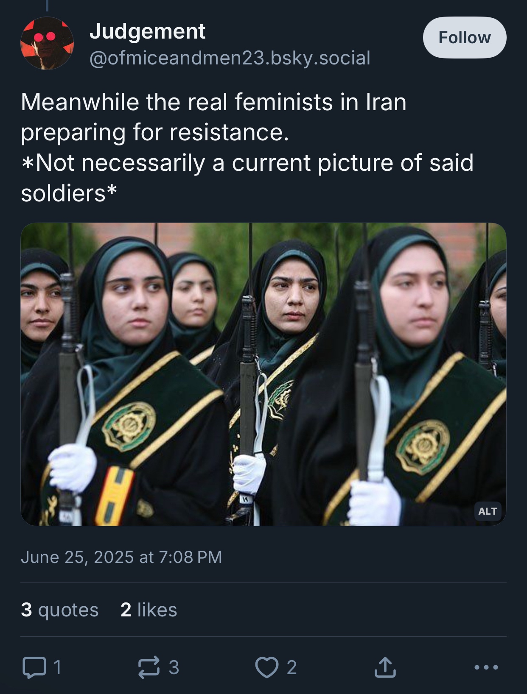This screenshot has width=527, height=694.
Task: Open Judgement's profile avatar
Action: pos(47,43)
